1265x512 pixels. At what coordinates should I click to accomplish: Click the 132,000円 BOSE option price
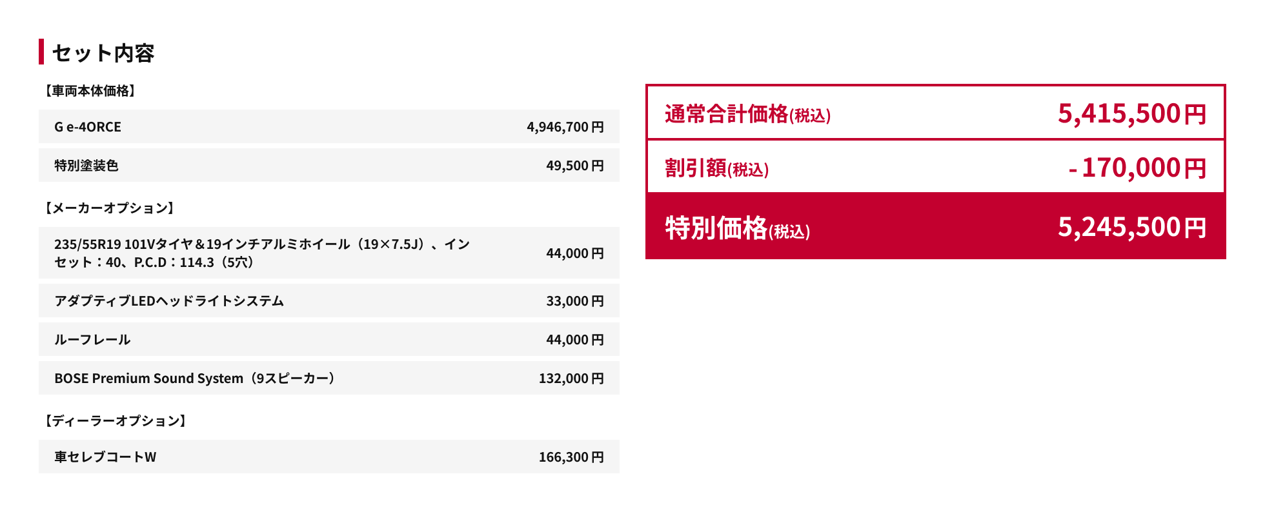click(571, 379)
